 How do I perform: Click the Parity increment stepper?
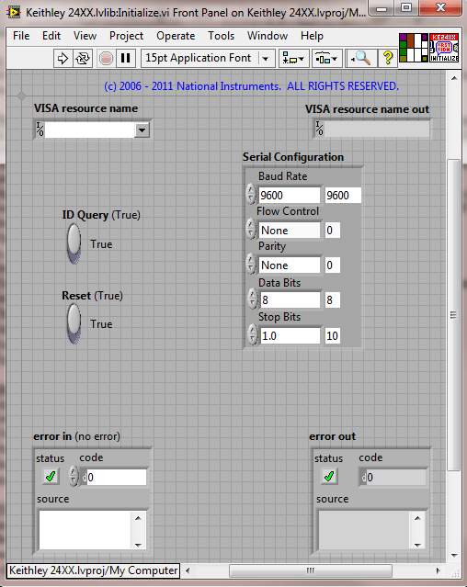click(x=251, y=260)
